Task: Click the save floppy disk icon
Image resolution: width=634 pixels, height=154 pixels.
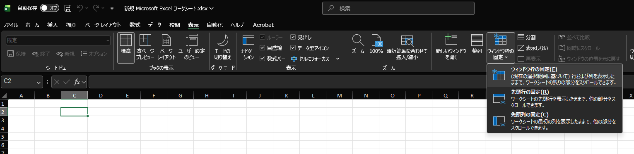Action: [68, 8]
